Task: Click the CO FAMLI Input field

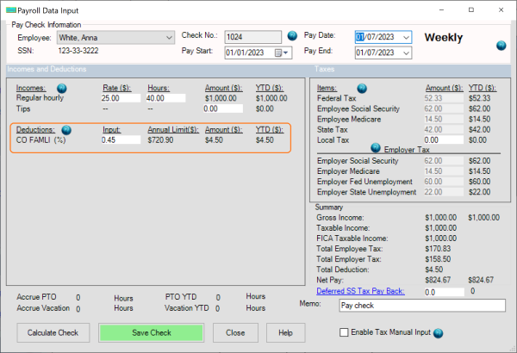Action: pyautogui.click(x=121, y=140)
